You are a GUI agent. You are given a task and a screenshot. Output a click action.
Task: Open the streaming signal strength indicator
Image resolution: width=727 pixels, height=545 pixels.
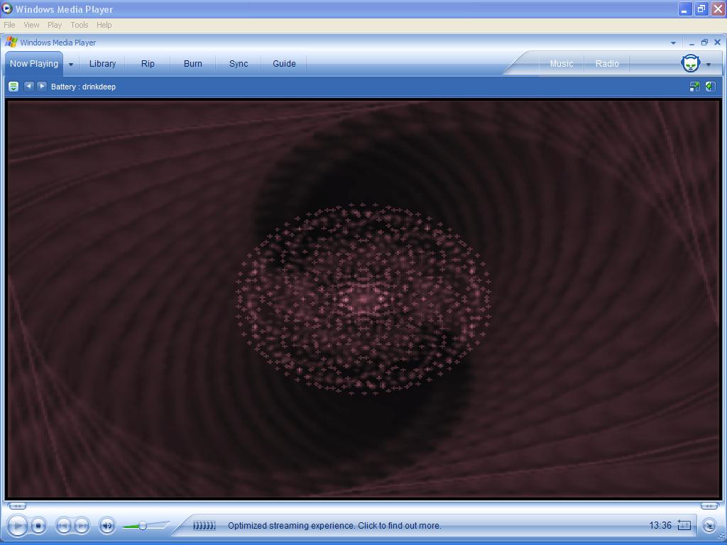(x=204, y=525)
